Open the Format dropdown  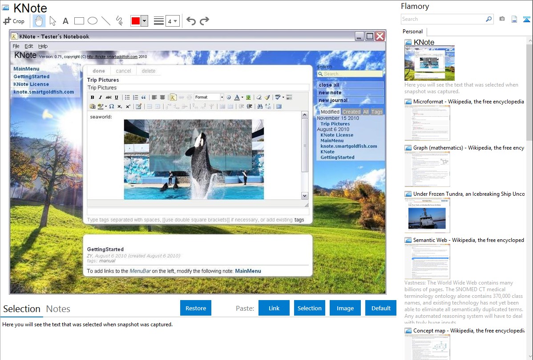(x=209, y=97)
